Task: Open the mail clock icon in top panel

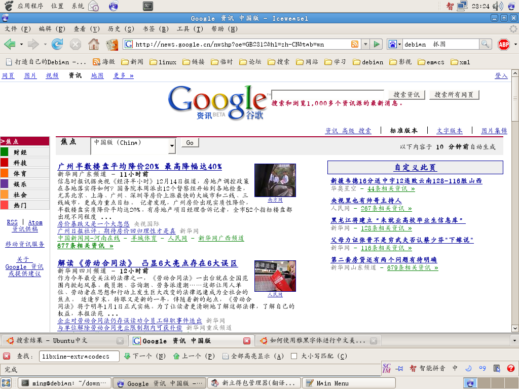Action: (x=94, y=6)
